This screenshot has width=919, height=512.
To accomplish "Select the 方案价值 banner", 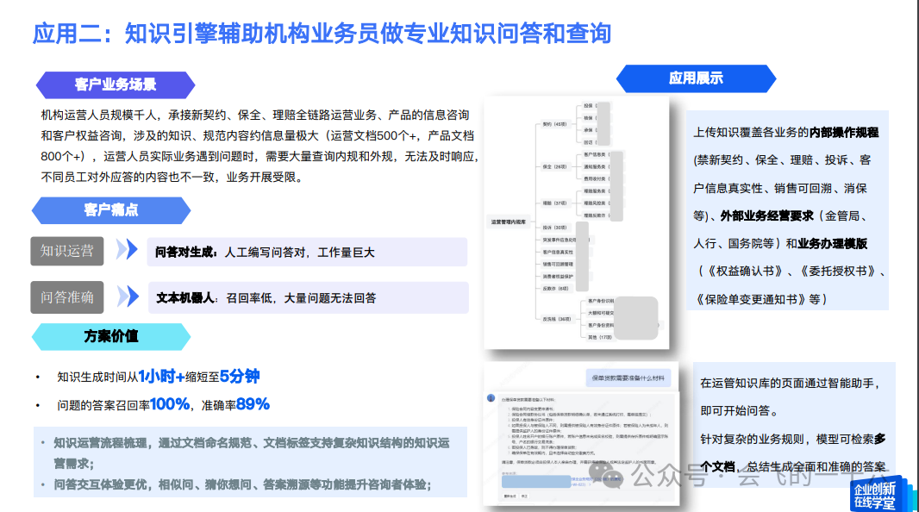I will [110, 336].
